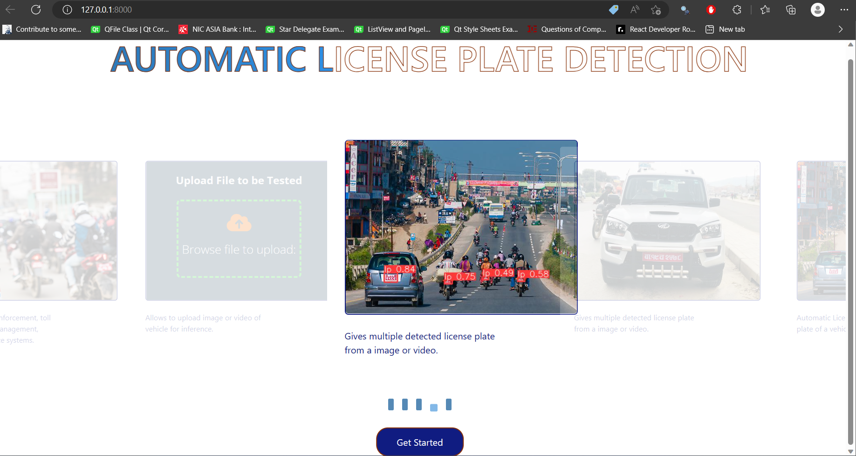Image resolution: width=856 pixels, height=456 pixels.
Task: Add this page to favorites with the star
Action: coord(655,10)
